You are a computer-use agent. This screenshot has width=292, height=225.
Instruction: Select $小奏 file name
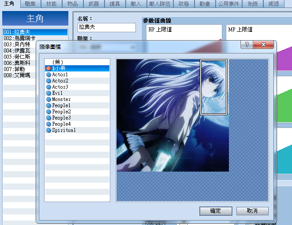click(x=59, y=68)
